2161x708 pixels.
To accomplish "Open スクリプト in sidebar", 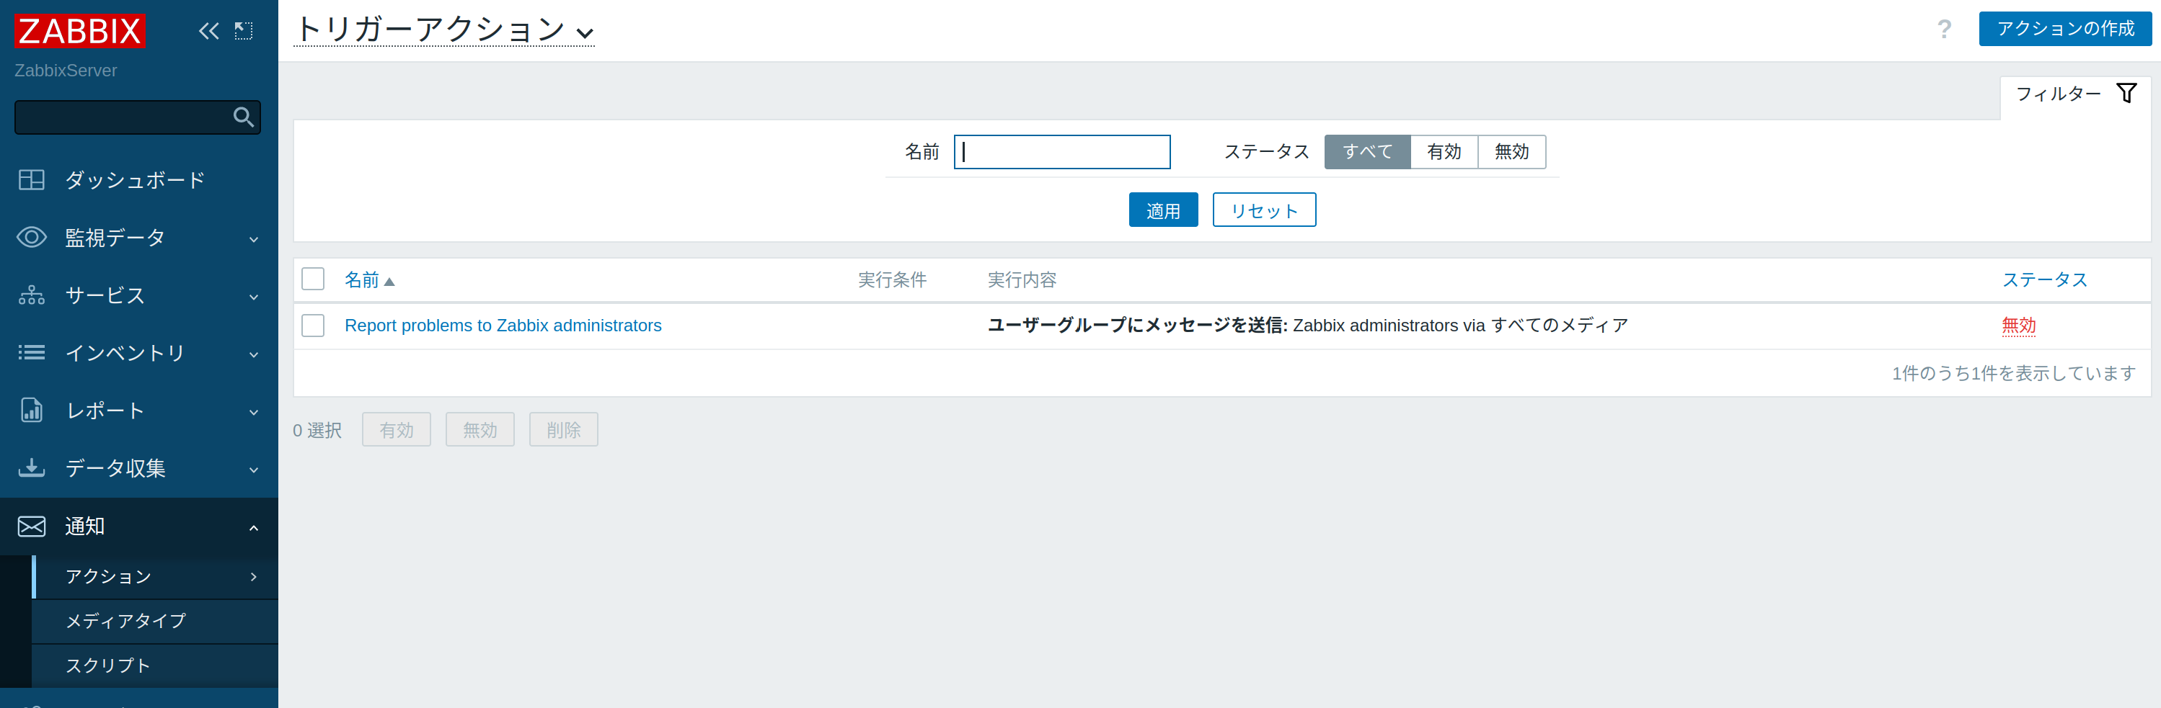I will (x=108, y=666).
